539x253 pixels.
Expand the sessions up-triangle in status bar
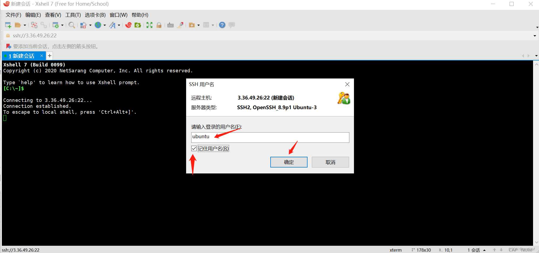[x=485, y=250]
